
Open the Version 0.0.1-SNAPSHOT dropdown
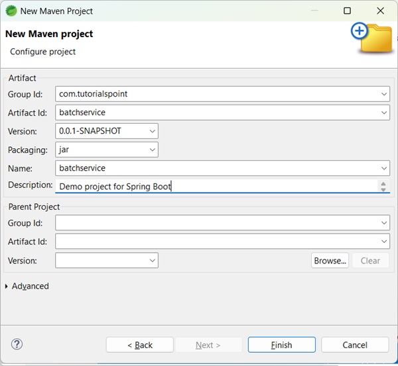(x=153, y=131)
